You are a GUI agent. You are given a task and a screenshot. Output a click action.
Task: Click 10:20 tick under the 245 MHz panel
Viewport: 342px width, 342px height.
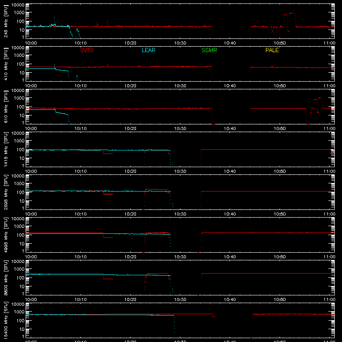click(x=130, y=43)
